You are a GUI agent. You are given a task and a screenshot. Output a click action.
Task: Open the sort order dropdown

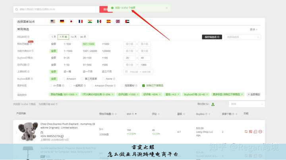[x=244, y=104]
